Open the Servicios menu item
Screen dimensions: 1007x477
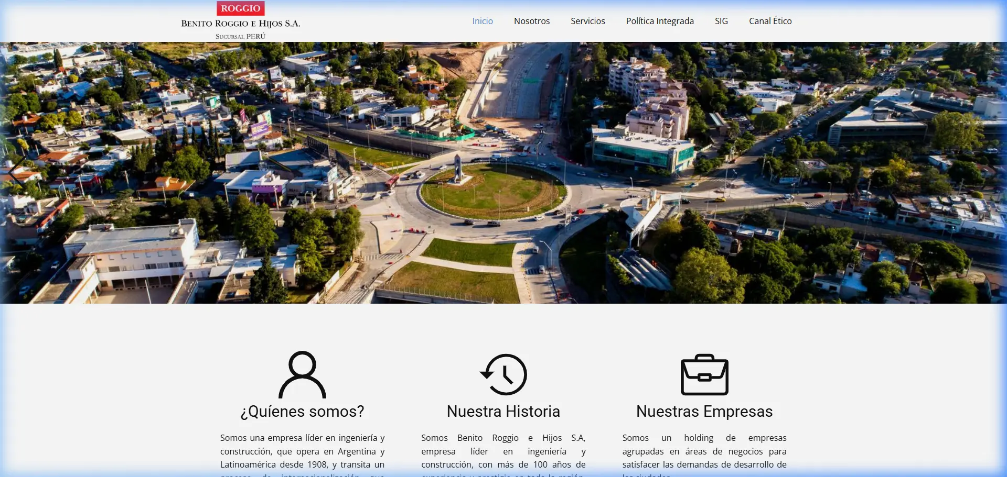588,21
